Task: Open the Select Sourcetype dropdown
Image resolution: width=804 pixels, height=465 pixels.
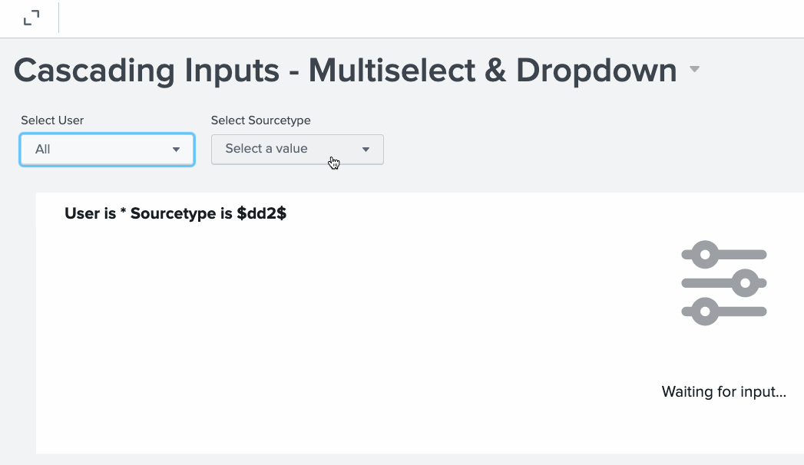Action: [x=297, y=149]
